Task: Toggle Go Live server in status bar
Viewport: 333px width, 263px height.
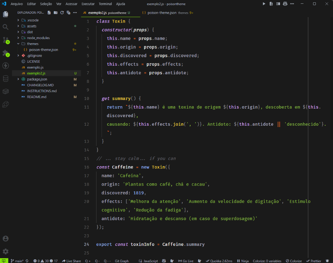Action: click(x=186, y=261)
